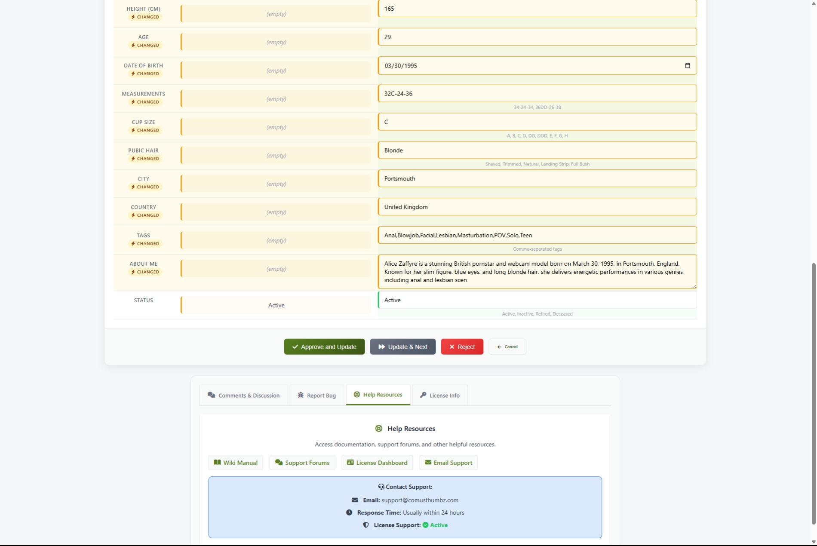Click into the Measurements field
This screenshot has height=546, width=817.
click(x=537, y=94)
